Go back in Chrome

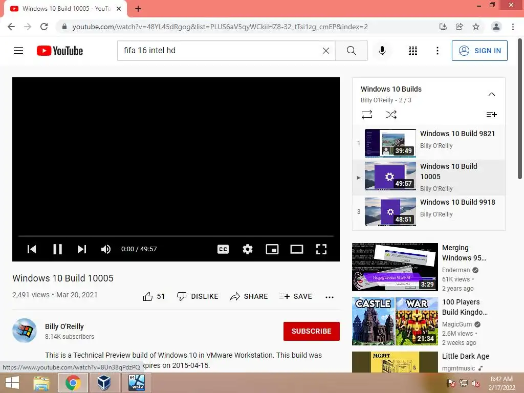[x=11, y=27]
